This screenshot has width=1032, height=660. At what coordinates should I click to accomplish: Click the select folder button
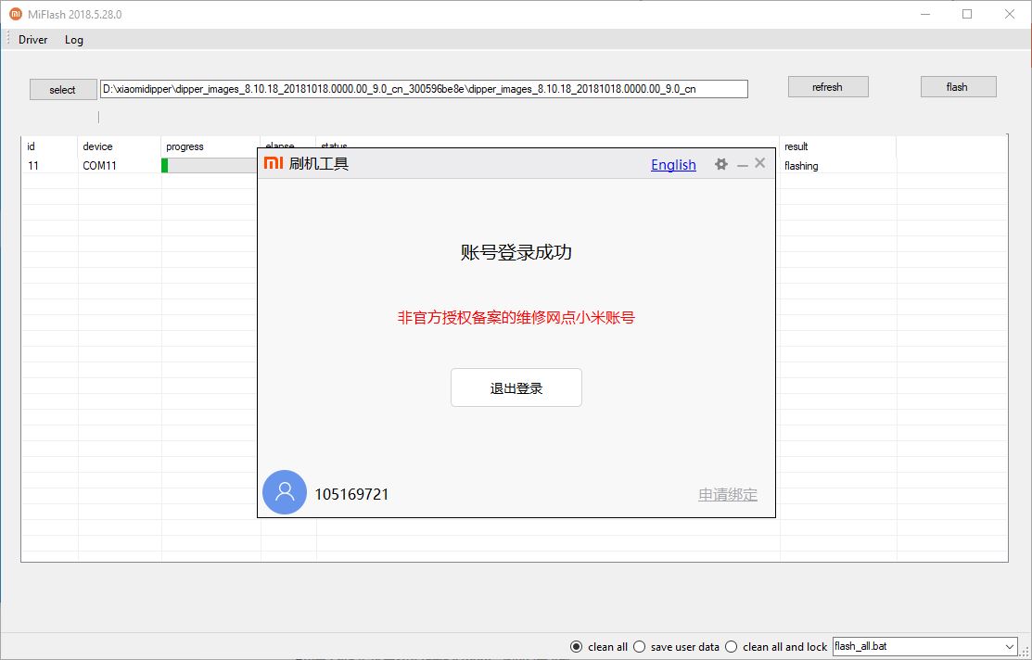62,90
